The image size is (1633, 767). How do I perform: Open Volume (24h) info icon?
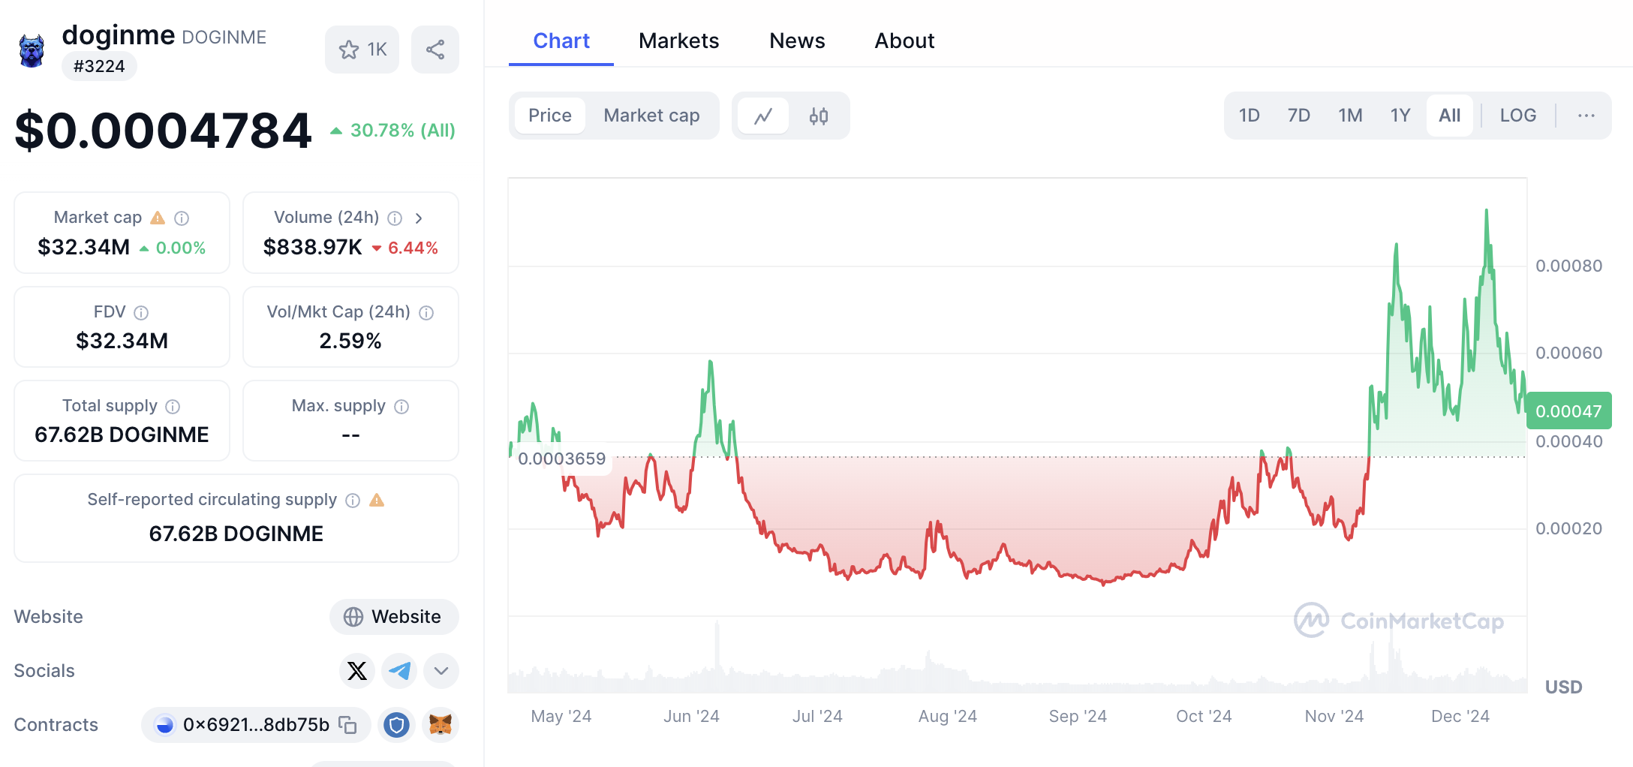click(x=395, y=218)
